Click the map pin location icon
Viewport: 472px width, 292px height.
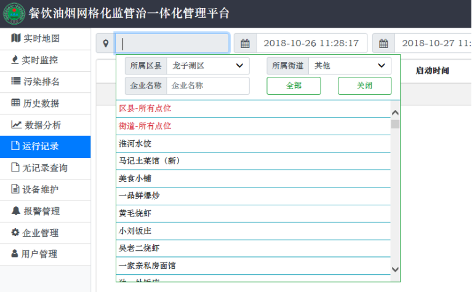coord(106,44)
